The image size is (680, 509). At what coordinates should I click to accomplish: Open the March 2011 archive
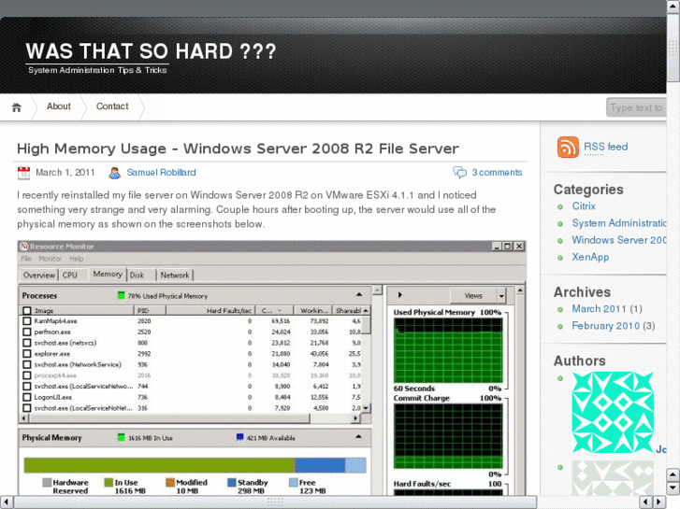(599, 309)
